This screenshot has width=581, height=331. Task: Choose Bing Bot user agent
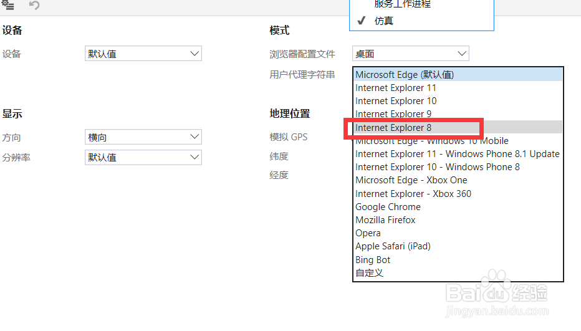click(373, 260)
